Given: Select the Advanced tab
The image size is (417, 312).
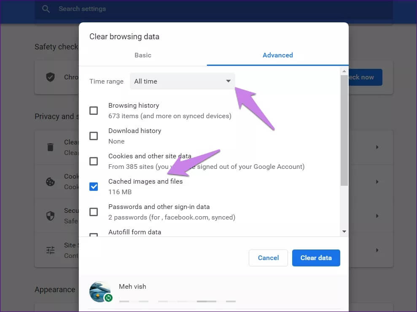Looking at the screenshot, I should [277, 55].
